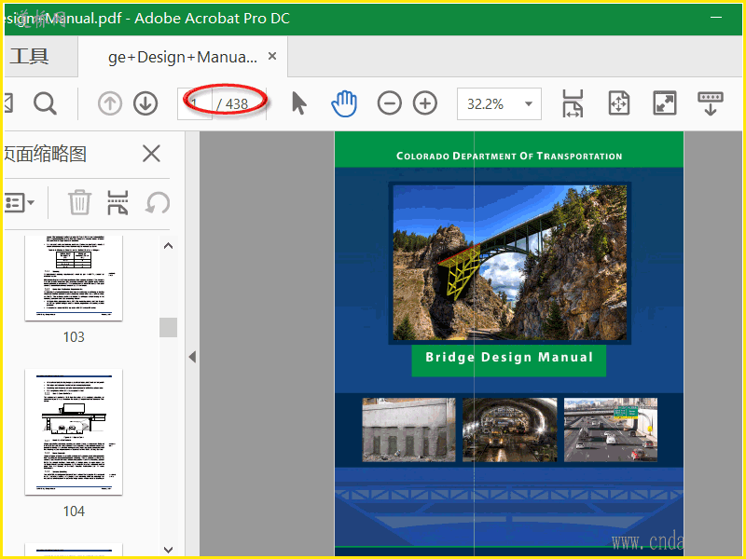
Task: Minimize the Acrobat window
Action: tap(716, 18)
